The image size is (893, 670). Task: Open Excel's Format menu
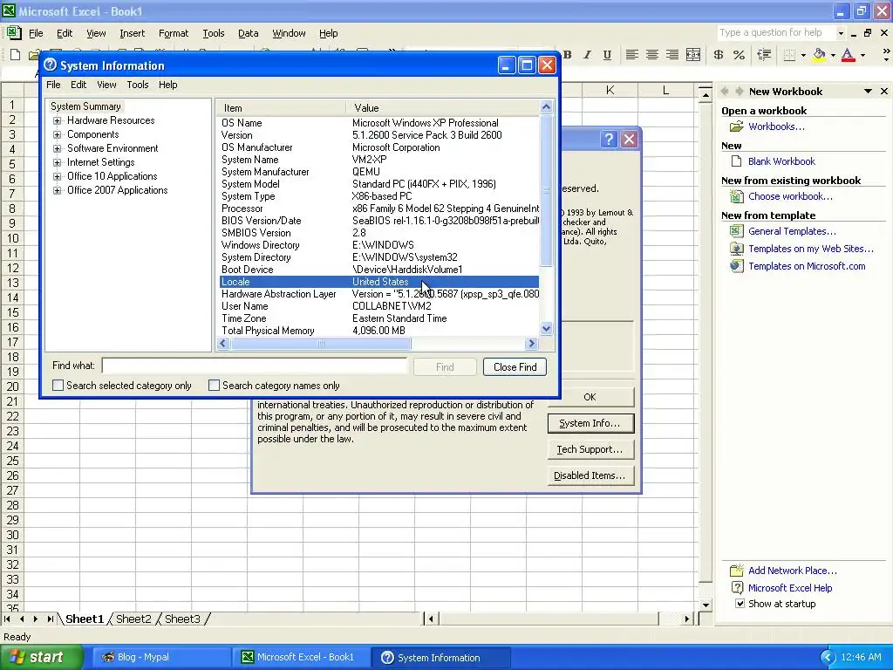pos(174,33)
